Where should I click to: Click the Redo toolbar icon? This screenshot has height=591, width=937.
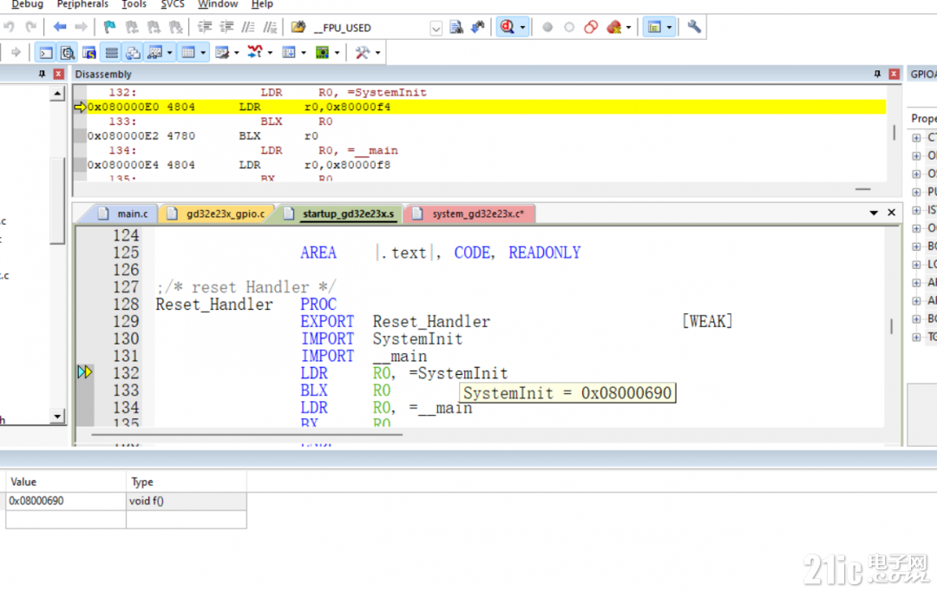click(31, 27)
